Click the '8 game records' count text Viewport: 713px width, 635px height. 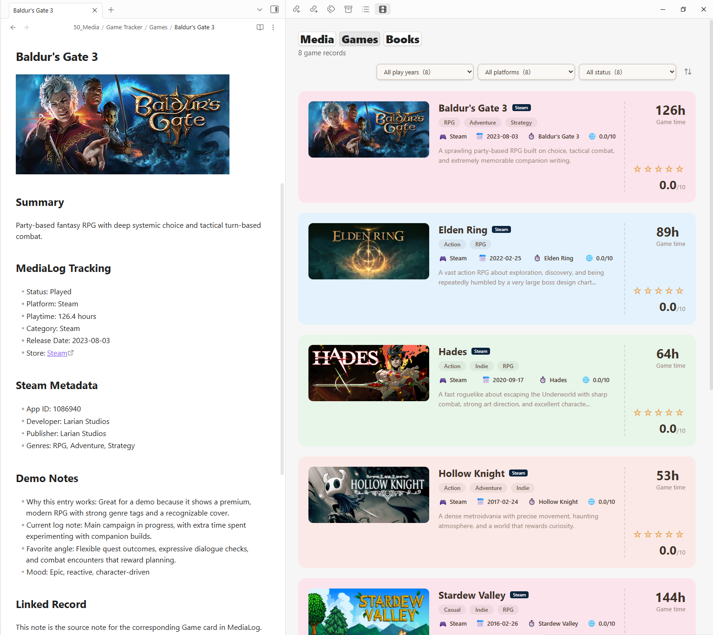tap(322, 53)
